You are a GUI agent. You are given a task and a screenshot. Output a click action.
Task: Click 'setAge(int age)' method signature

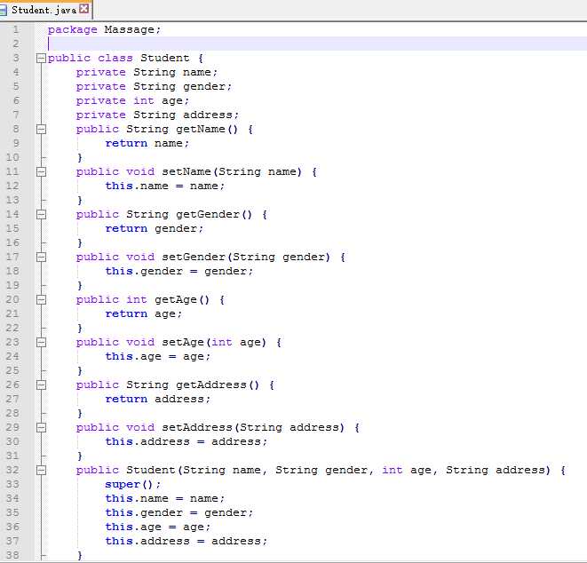click(214, 343)
